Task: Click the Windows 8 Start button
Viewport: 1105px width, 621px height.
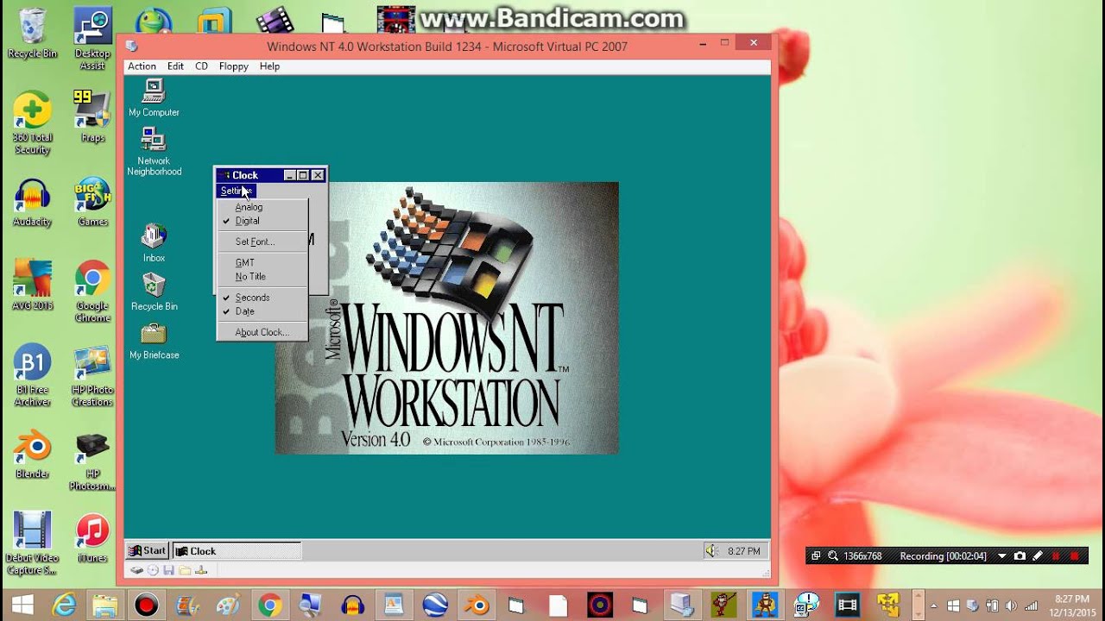Action: (22, 605)
